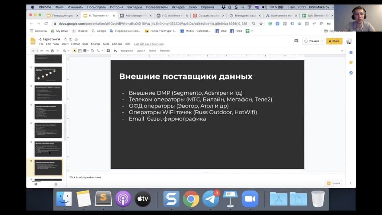This screenshot has width=382, height=215.
Task: Pick the line tool
Action: coord(98,51)
